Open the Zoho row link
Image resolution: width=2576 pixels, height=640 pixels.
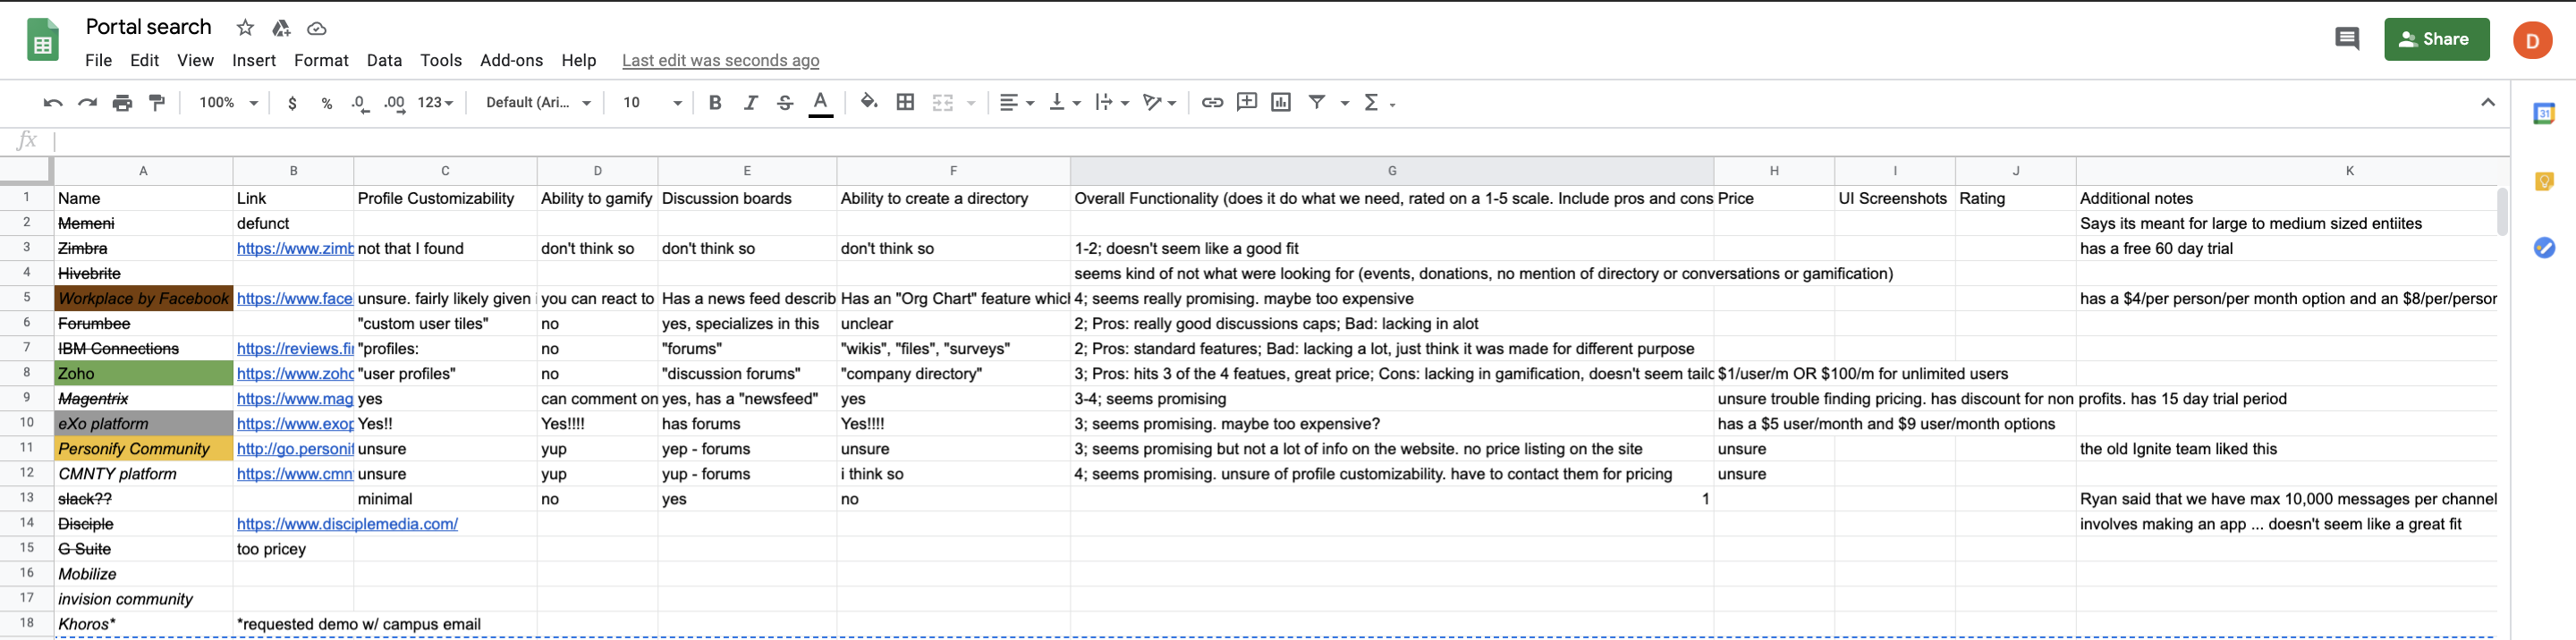click(x=294, y=374)
